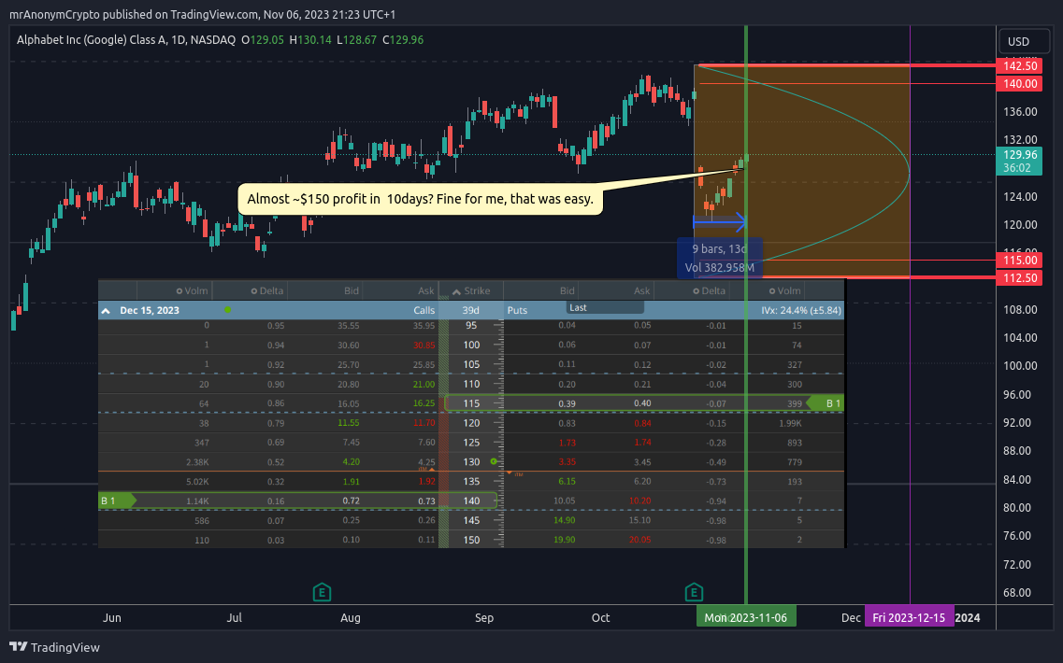The image size is (1063, 663).
Task: Click the Calls label in the expiration row
Action: click(x=424, y=310)
